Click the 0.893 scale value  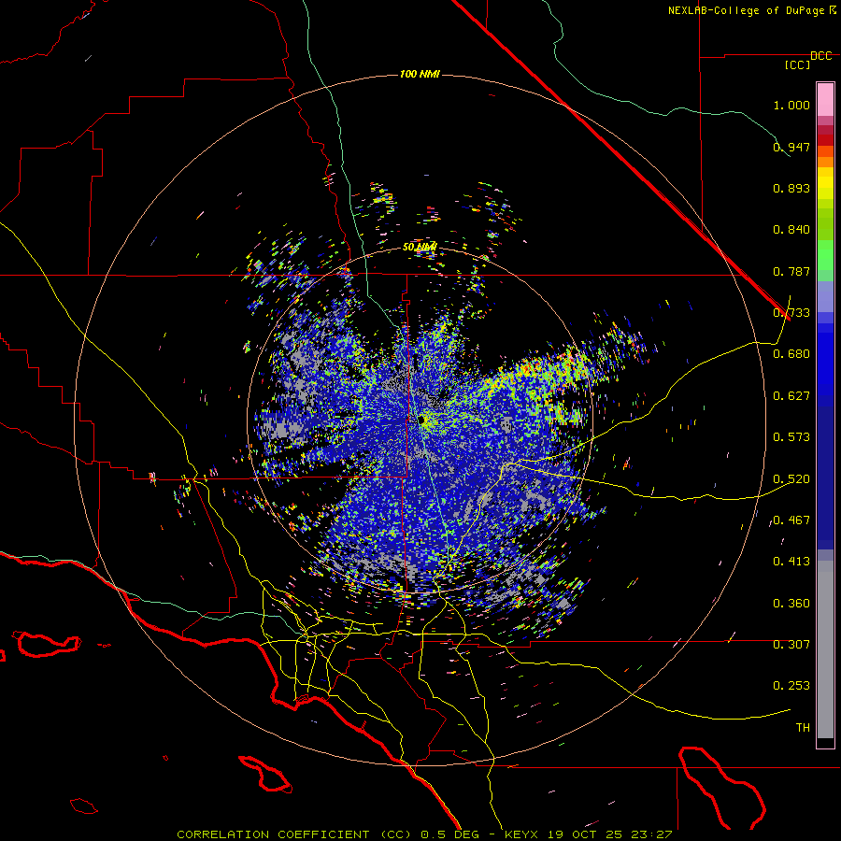pyautogui.click(x=791, y=188)
